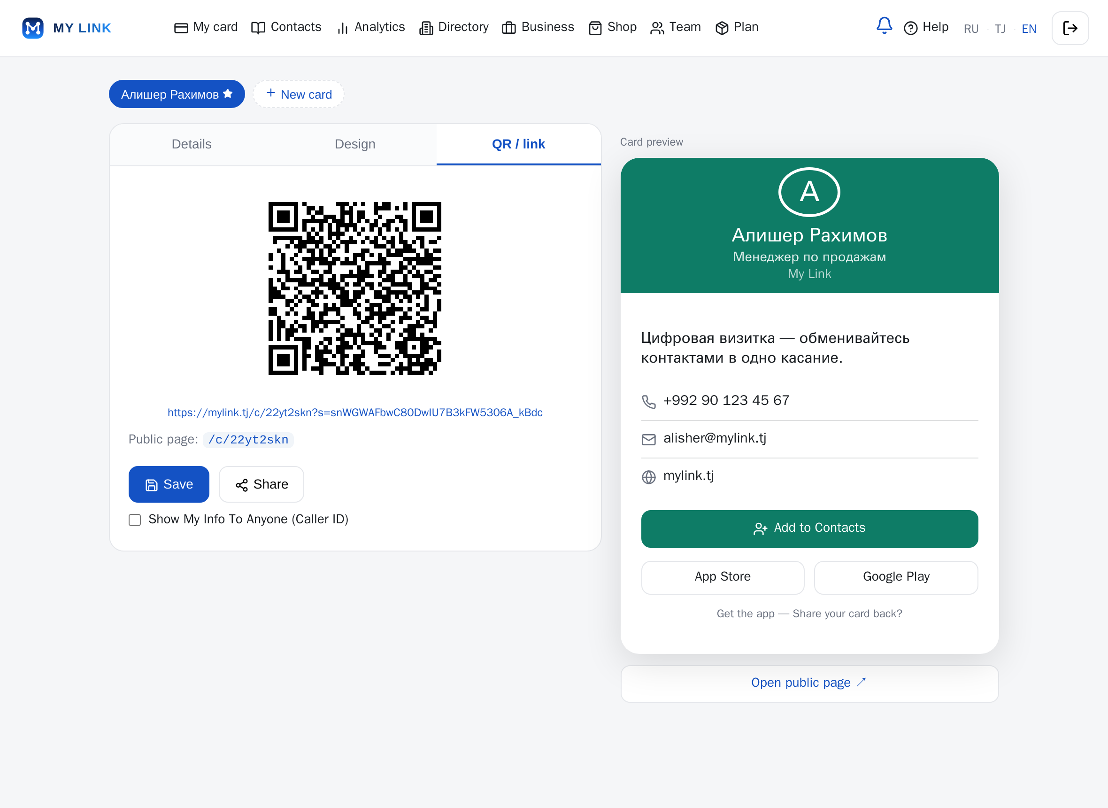The image size is (1108, 808).
Task: Click the My Link logo icon
Action: [x=33, y=28]
